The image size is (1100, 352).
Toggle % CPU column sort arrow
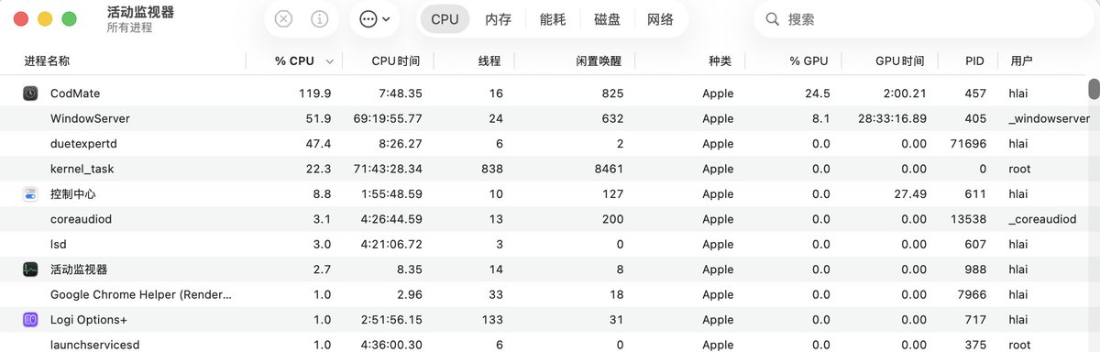tap(329, 61)
